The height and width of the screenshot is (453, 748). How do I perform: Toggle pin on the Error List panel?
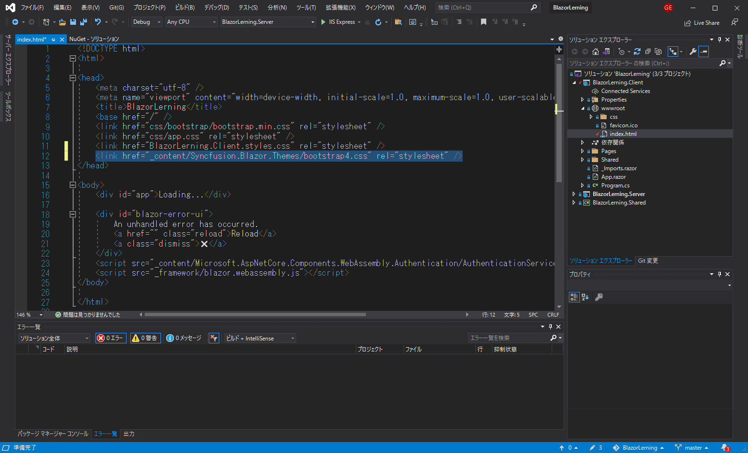coord(550,327)
